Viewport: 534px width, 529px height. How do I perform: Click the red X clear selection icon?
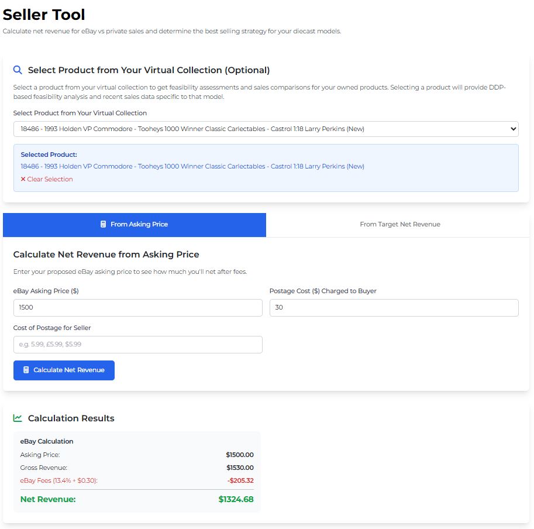pos(23,179)
